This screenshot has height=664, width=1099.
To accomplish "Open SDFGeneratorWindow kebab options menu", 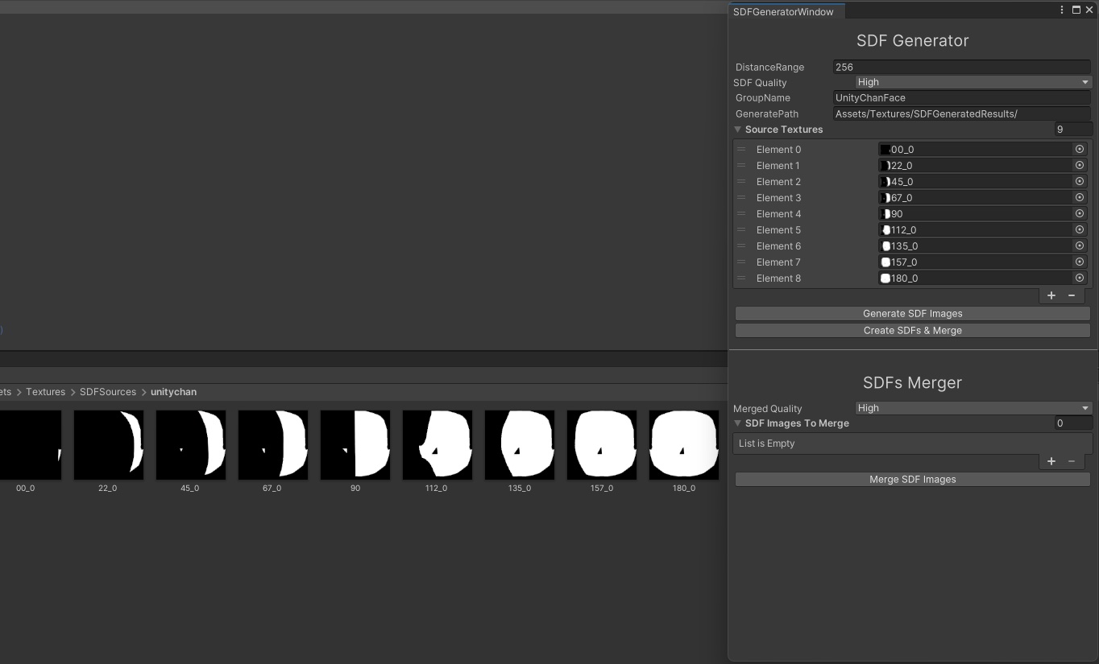I will (x=1062, y=10).
